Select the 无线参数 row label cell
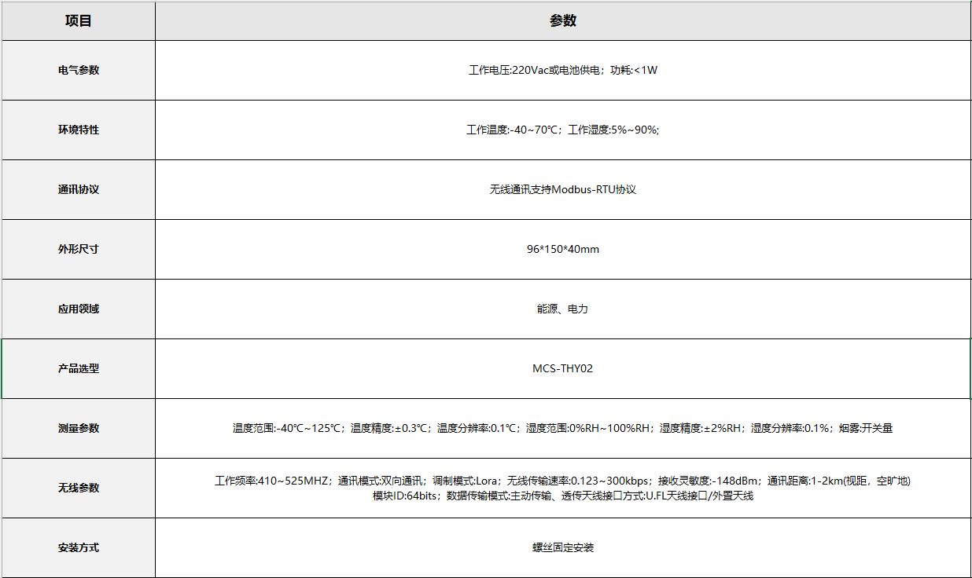 pyautogui.click(x=79, y=488)
